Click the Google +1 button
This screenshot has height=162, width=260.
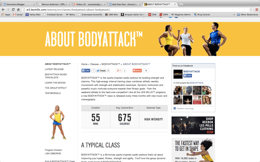[119, 71]
